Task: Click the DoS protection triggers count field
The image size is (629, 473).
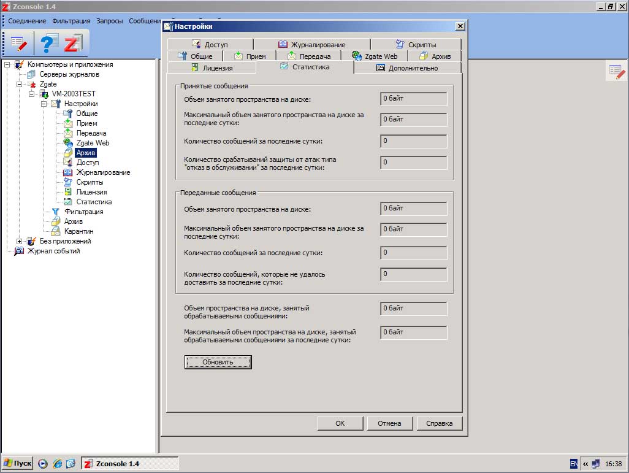Action: click(413, 163)
